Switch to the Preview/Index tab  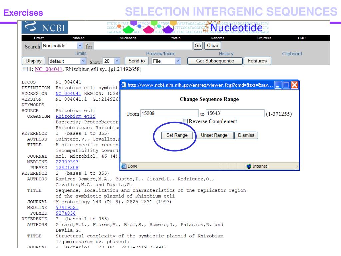(160, 54)
